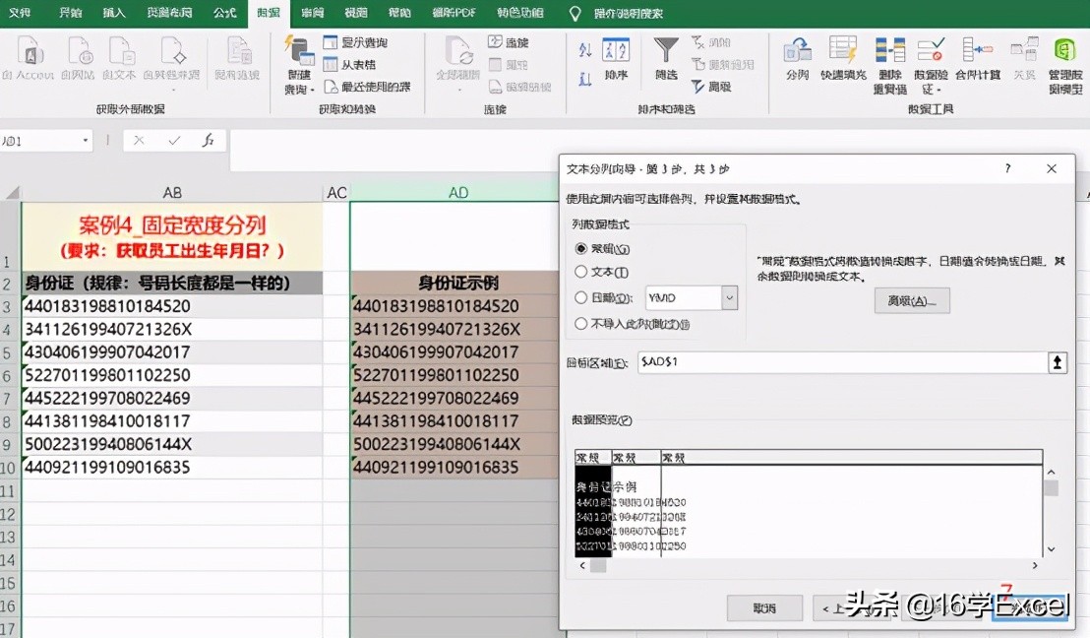Viewport: 1090px width, 638px height.
Task: Select row 12 header
Action: coord(10,515)
